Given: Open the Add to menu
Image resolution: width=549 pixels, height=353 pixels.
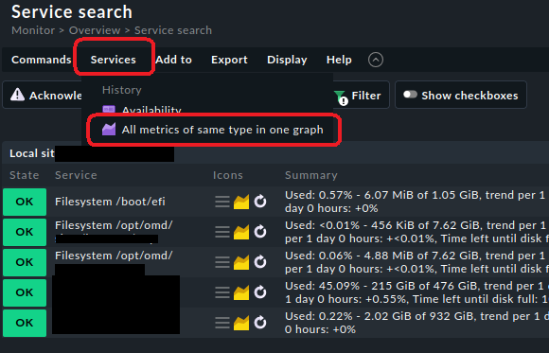Looking at the screenshot, I should click(173, 60).
